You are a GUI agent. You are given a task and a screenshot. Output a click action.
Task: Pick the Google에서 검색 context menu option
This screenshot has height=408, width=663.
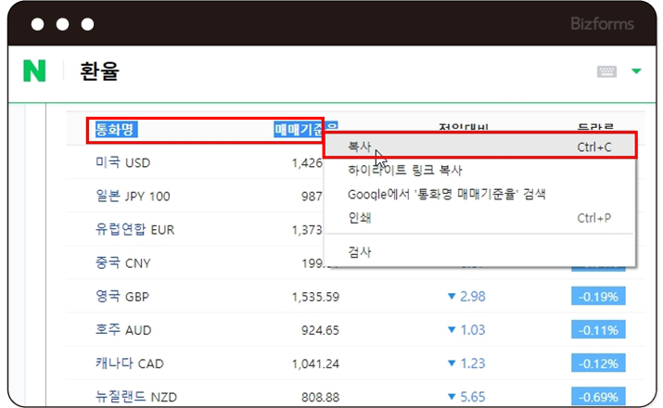[446, 194]
